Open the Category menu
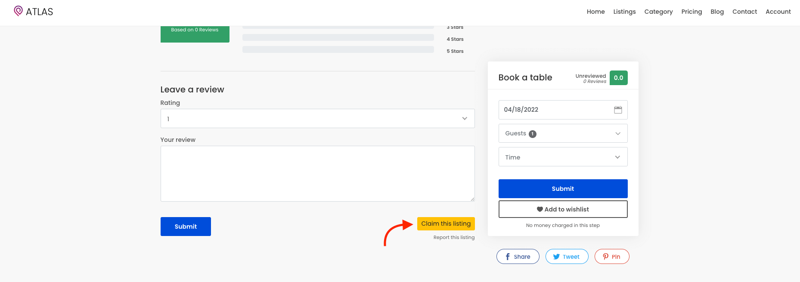This screenshot has height=282, width=800. 658,12
